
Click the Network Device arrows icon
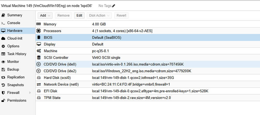click(x=39, y=84)
